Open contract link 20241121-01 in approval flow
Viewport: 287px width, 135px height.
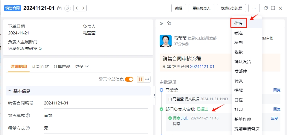202,66
